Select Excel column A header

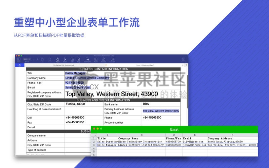point(107,135)
